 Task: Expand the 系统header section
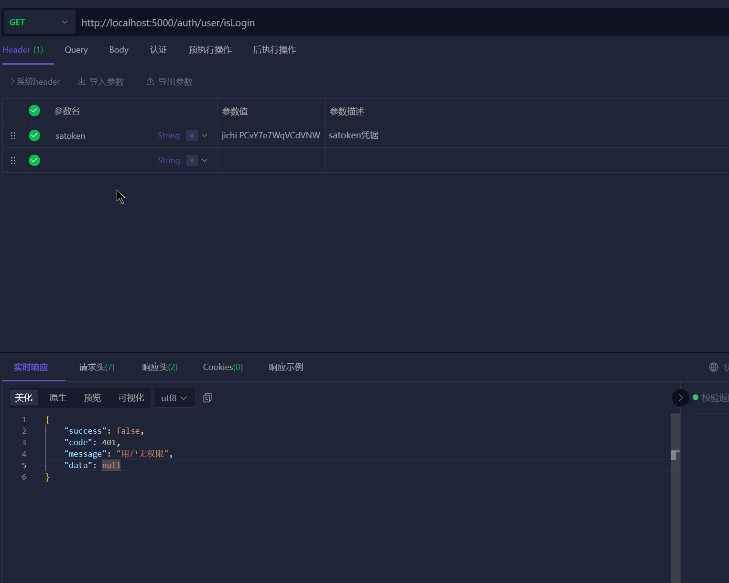point(35,82)
